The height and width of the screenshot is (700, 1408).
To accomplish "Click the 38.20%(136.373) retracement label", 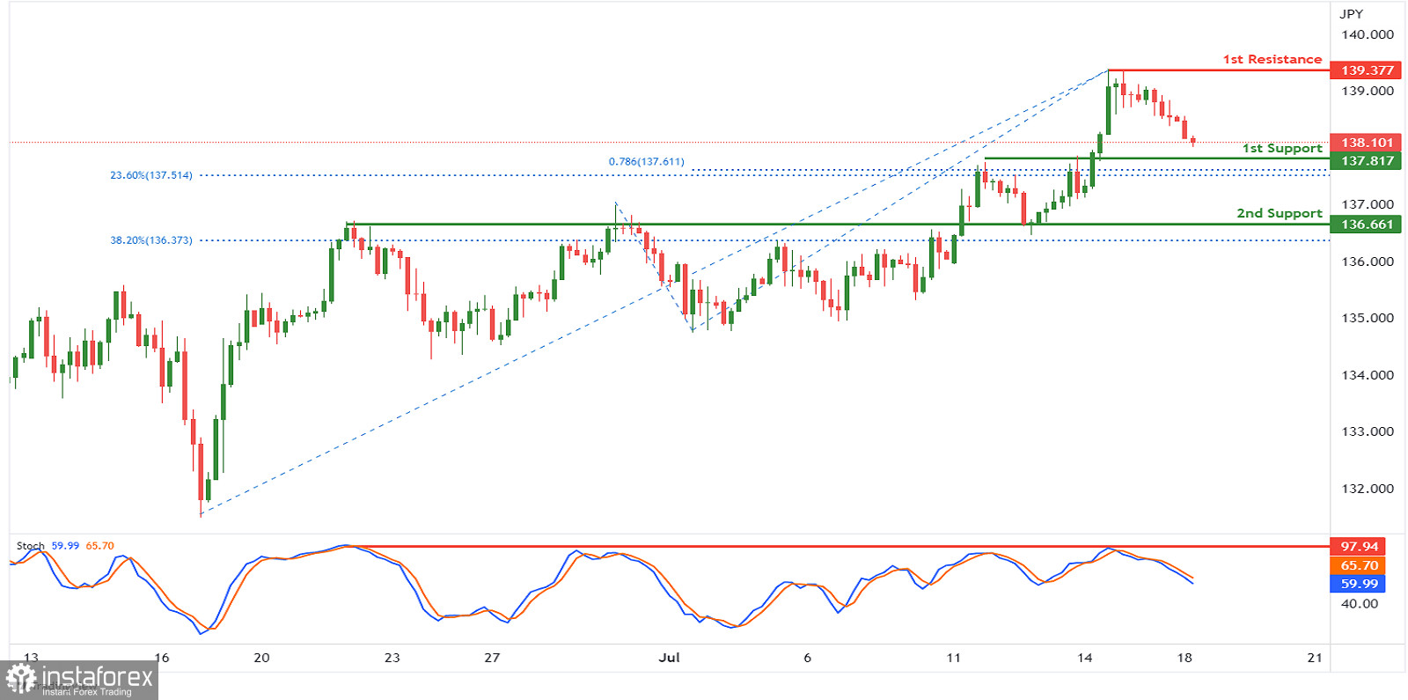I will (x=150, y=240).
